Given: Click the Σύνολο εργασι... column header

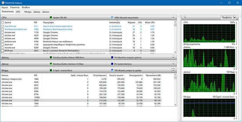Looking at the screenshot, I should 117,75.
